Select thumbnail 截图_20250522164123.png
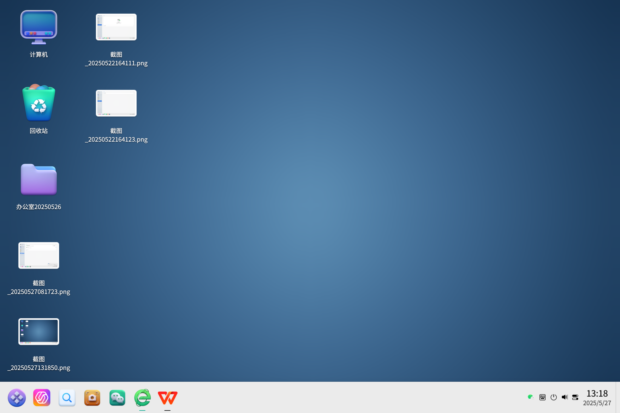Image resolution: width=620 pixels, height=413 pixels. [116, 103]
